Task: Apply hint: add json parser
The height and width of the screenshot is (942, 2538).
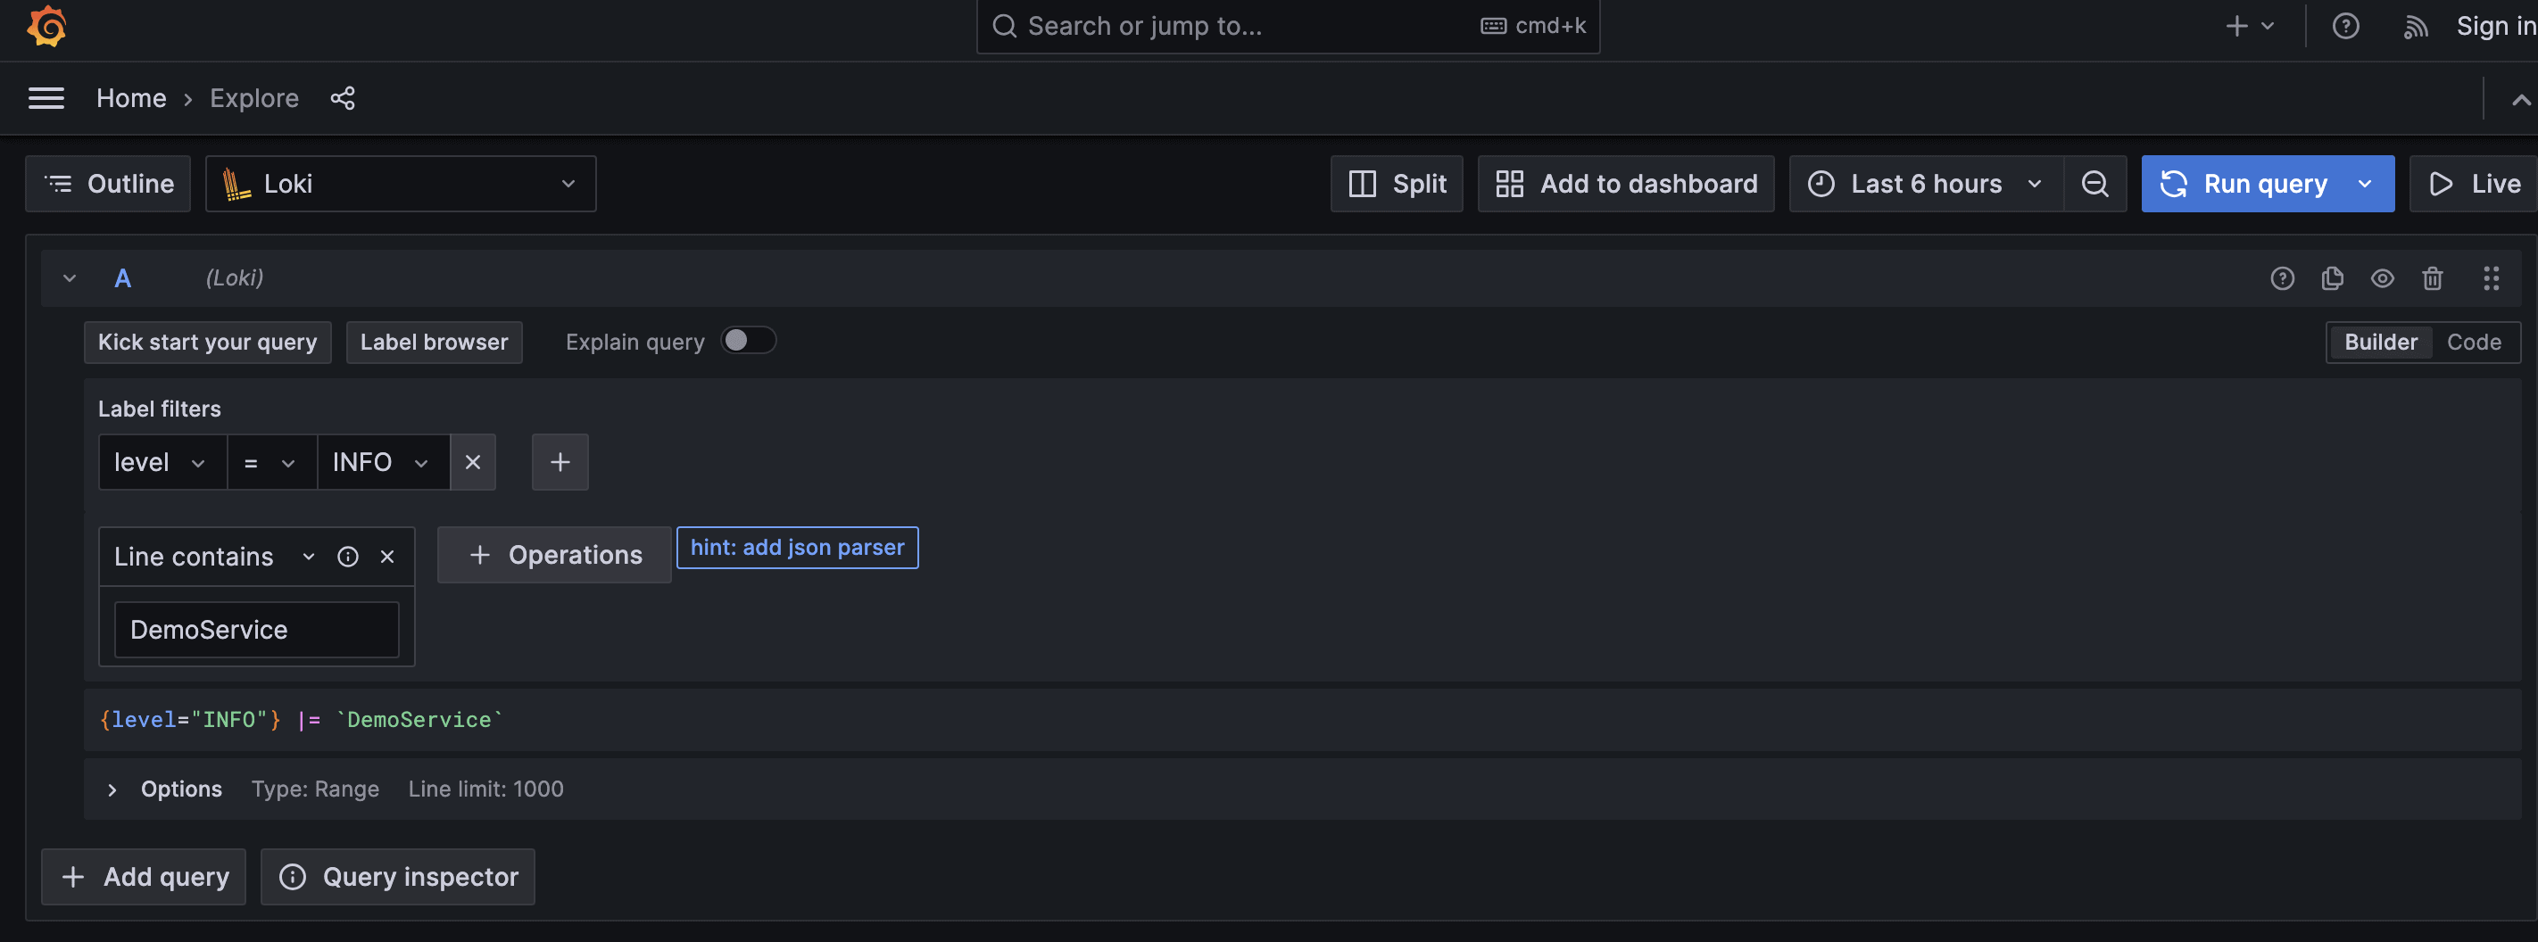Action: 797,548
